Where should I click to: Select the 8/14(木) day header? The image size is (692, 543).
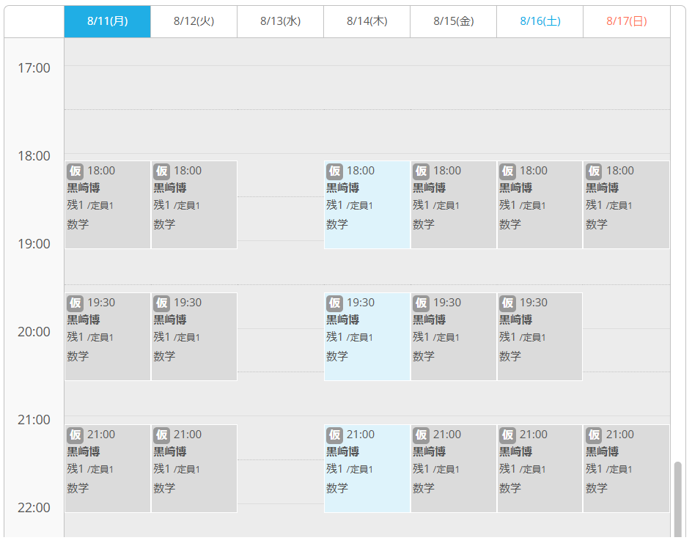[x=367, y=21]
